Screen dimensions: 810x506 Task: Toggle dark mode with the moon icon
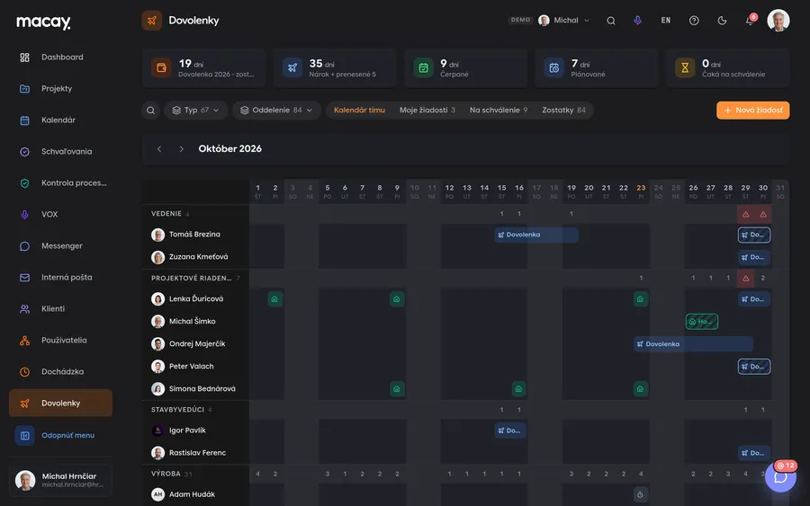[x=722, y=21]
